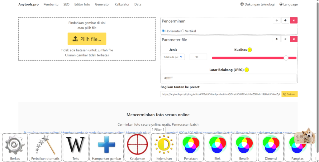Open the Language selector
Viewport: 319px width, 162px height.
coord(288,4)
